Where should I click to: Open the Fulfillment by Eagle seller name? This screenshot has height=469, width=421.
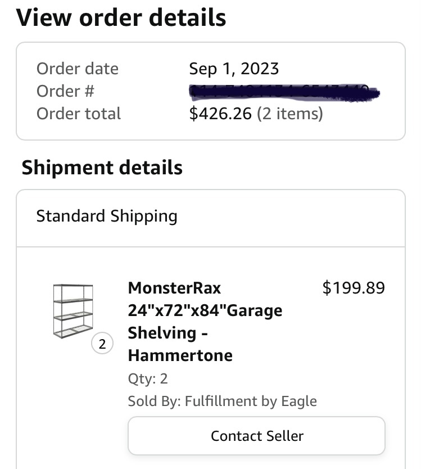pyautogui.click(x=251, y=401)
